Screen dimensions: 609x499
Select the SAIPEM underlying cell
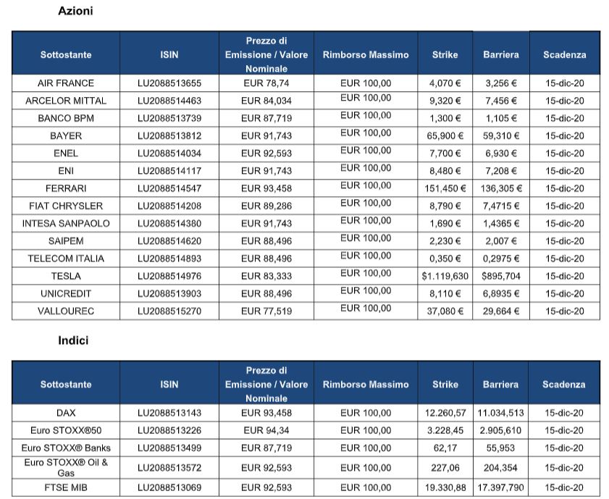pyautogui.click(x=66, y=240)
